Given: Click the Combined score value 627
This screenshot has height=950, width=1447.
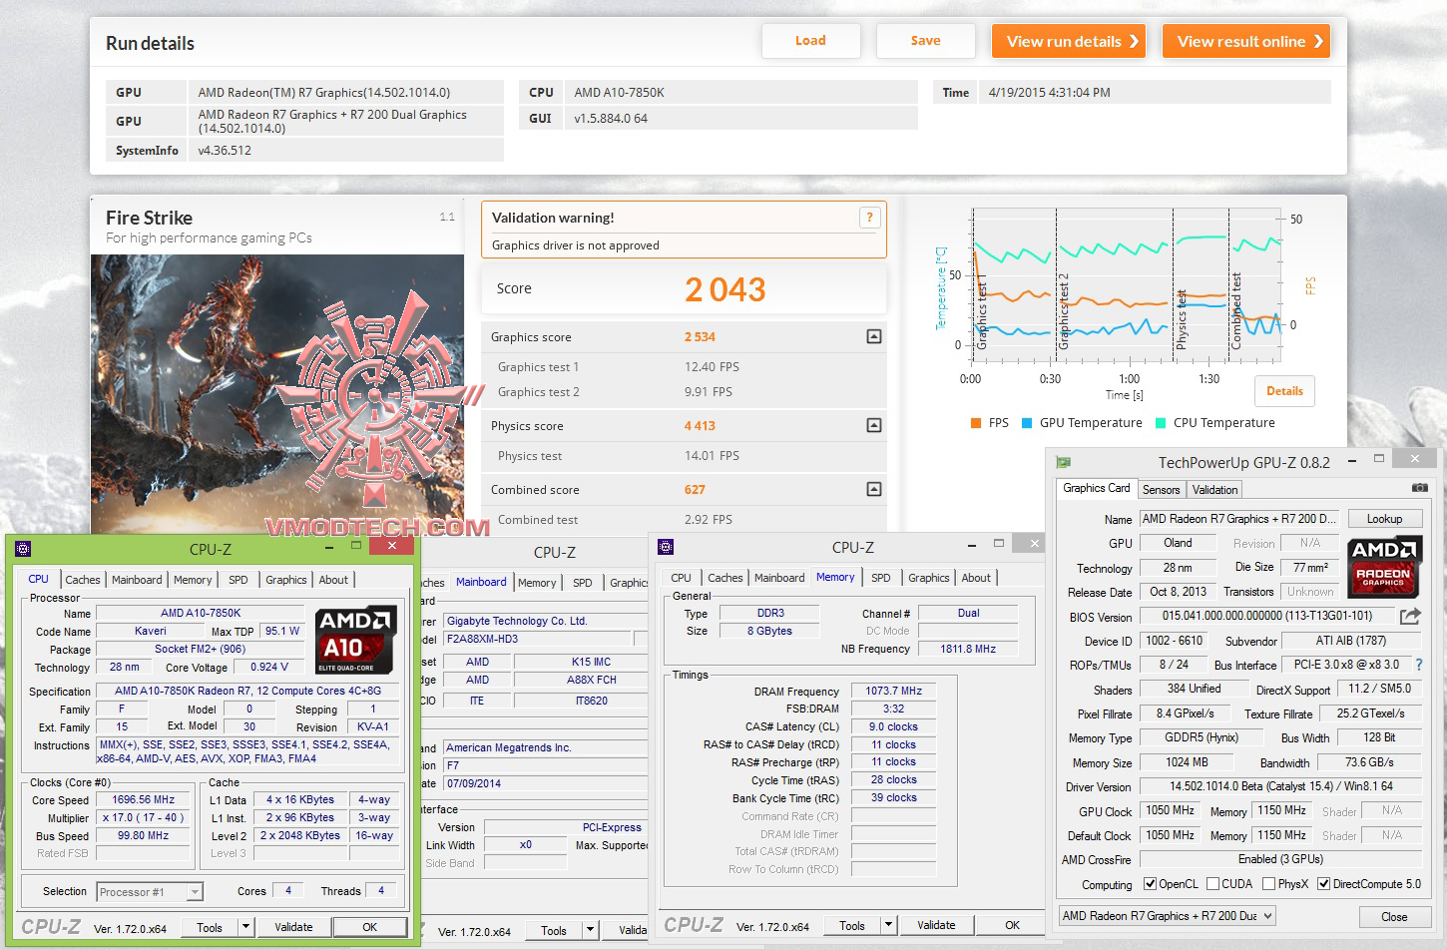Looking at the screenshot, I should click(x=695, y=489).
